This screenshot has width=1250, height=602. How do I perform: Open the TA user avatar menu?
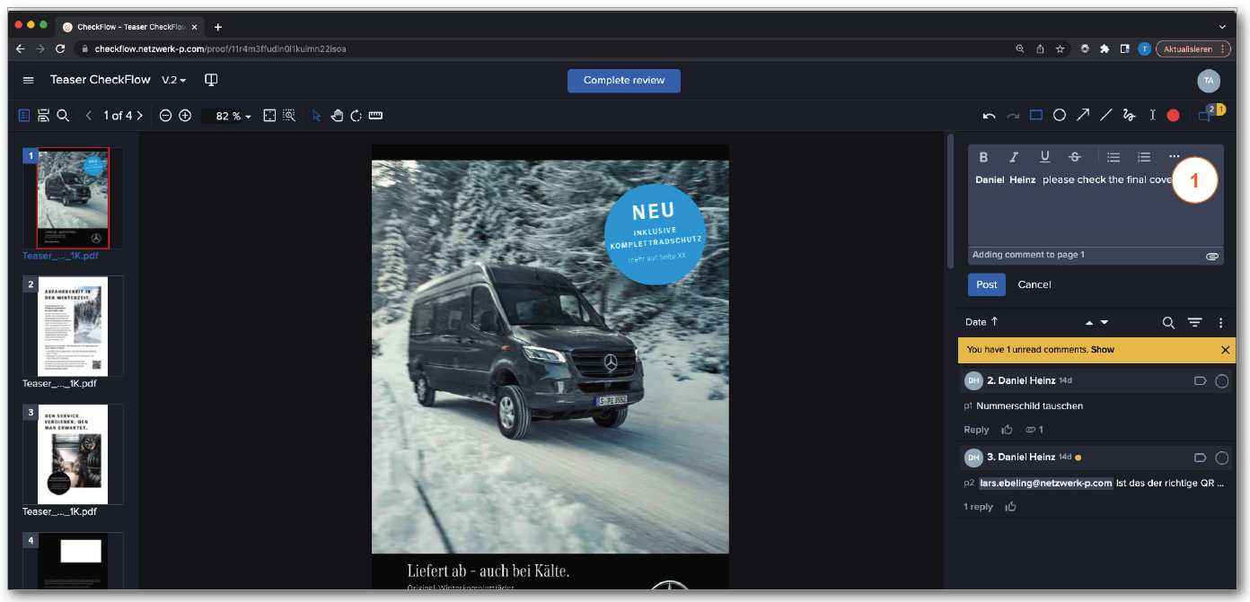[1209, 81]
